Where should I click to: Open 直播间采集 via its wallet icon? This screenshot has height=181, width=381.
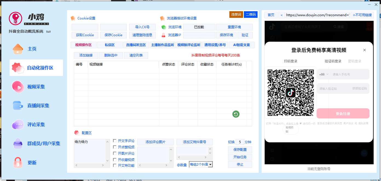(18, 106)
